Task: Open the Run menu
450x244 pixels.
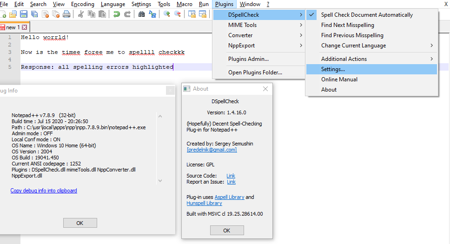Action: (204, 4)
